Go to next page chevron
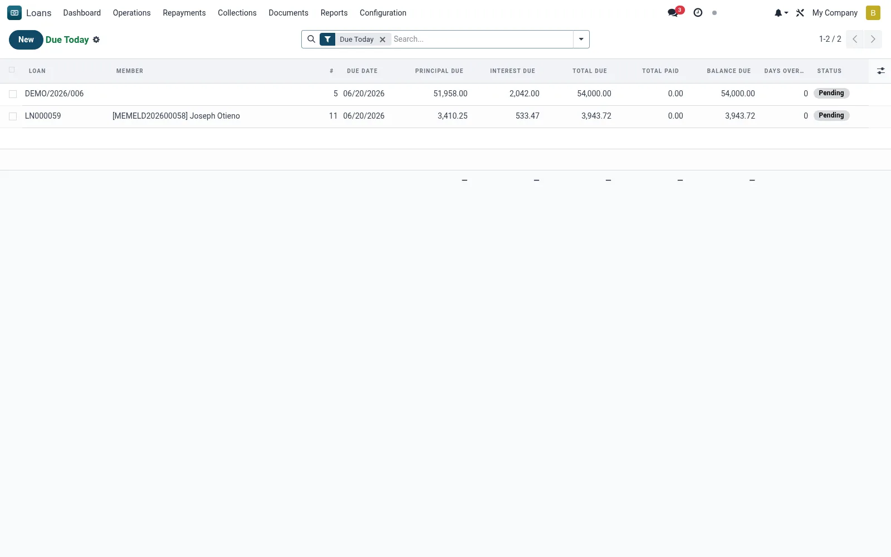 coord(873,39)
